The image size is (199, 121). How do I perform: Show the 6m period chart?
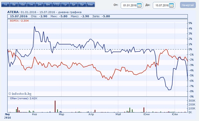[x=48, y=4]
